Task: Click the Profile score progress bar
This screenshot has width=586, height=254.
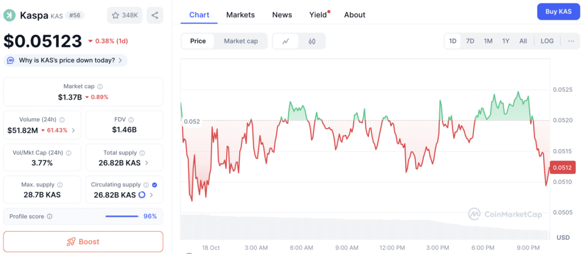Action: 122,216
